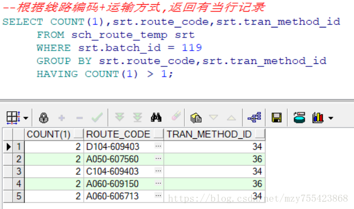This screenshot has width=354, height=209.
Task: Select row 2 by its row number
Action: click(x=19, y=159)
